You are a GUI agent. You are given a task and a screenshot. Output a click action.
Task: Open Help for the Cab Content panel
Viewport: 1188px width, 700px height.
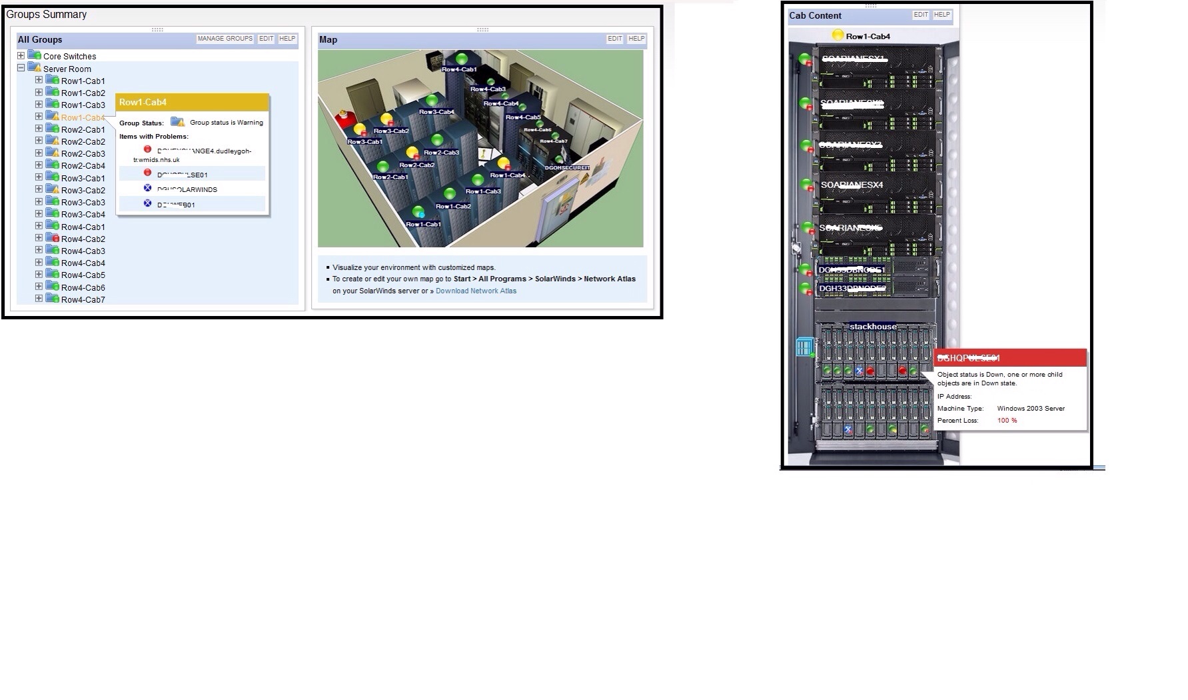click(942, 15)
